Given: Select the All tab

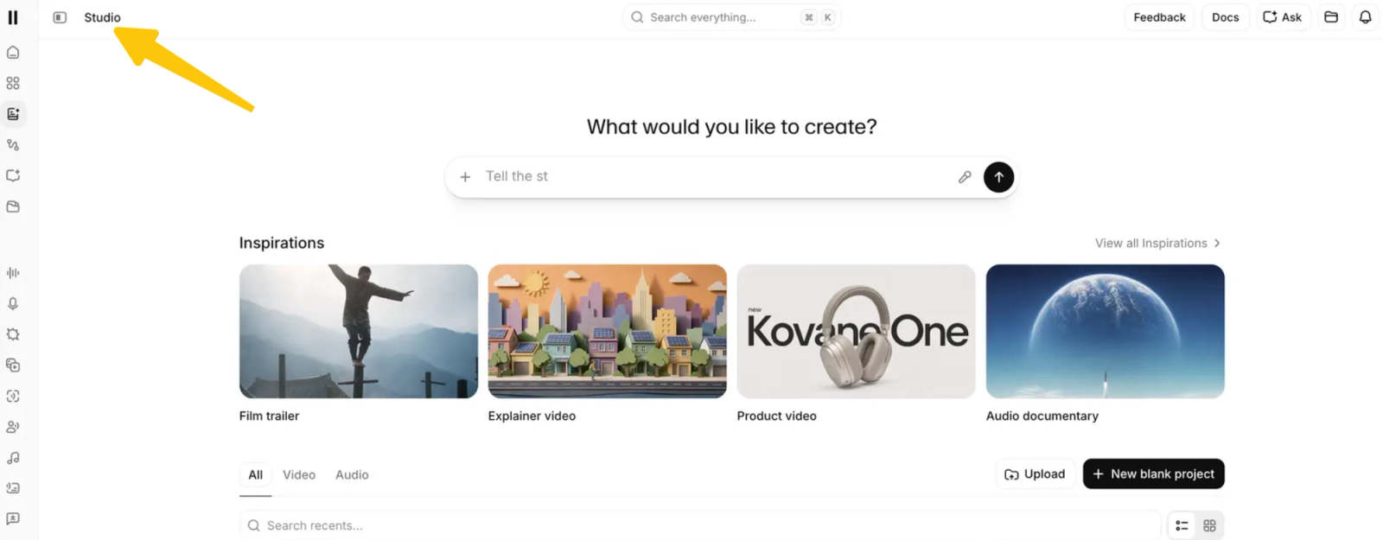Looking at the screenshot, I should point(256,475).
